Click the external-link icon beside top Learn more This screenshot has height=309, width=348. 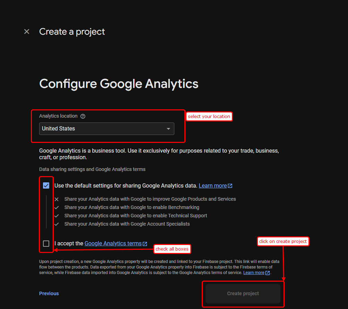pyautogui.click(x=230, y=185)
